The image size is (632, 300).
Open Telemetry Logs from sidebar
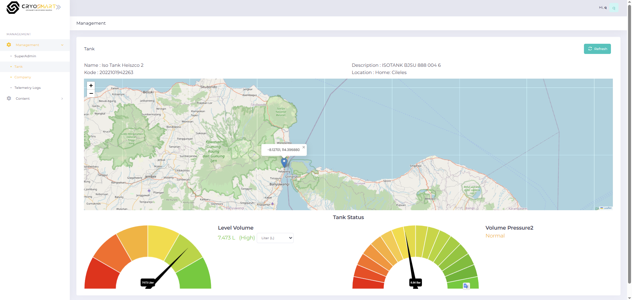point(28,88)
